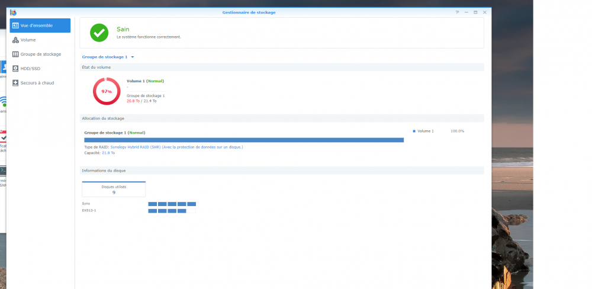Open the Secours à chaud page

click(x=40, y=83)
